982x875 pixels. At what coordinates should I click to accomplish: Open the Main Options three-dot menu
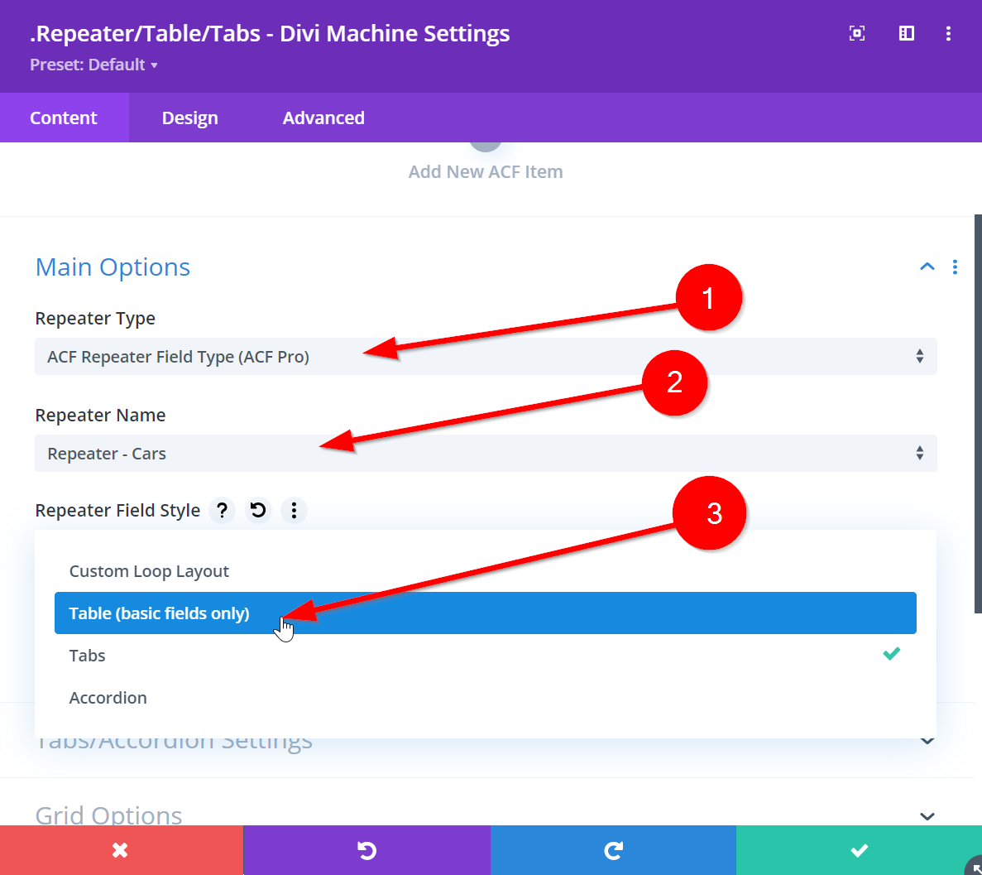[x=955, y=267]
